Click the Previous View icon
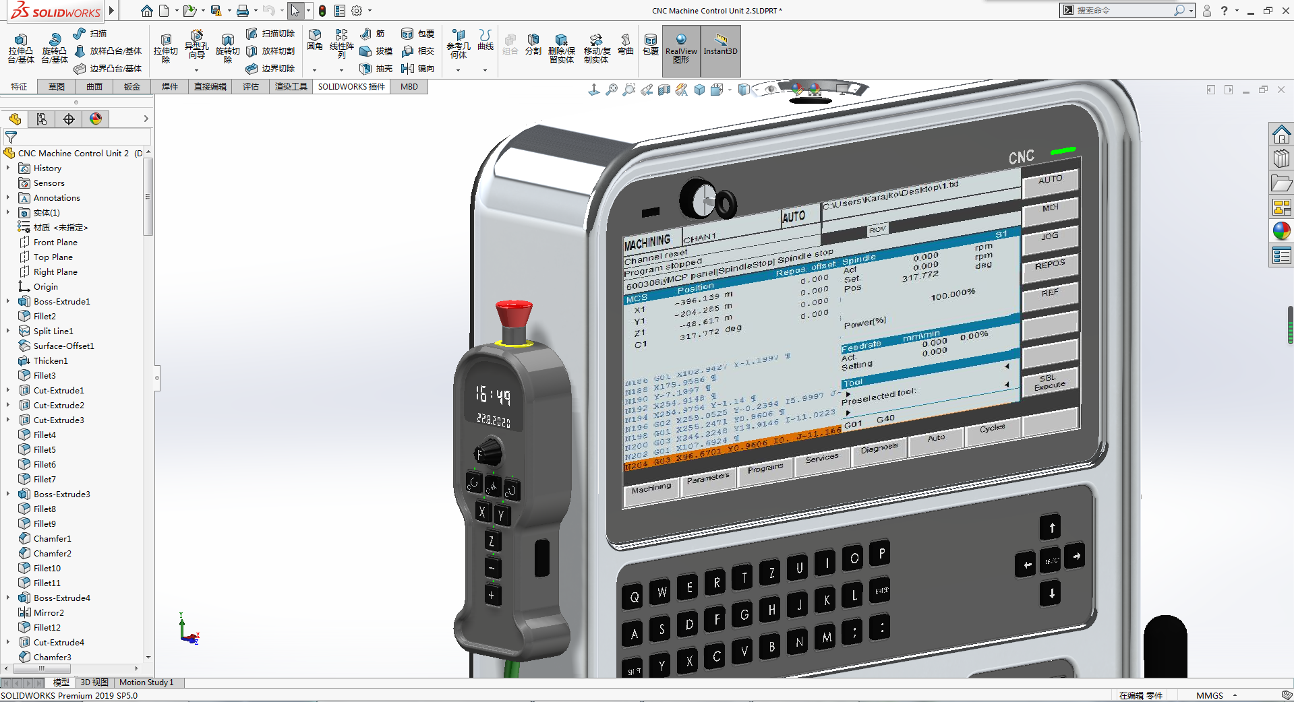The width and height of the screenshot is (1294, 702). point(647,90)
